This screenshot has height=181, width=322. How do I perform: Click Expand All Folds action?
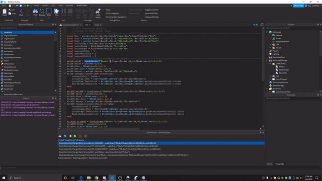[151, 14]
